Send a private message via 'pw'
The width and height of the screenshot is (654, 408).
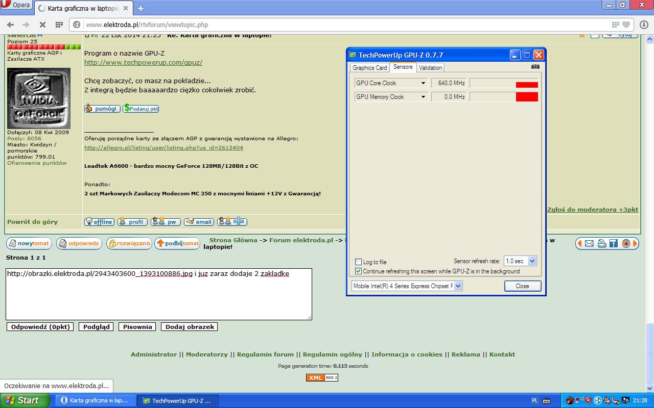tap(166, 222)
